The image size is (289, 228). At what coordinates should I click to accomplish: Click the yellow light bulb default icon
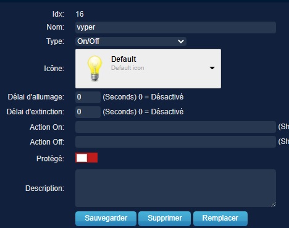coord(94,68)
